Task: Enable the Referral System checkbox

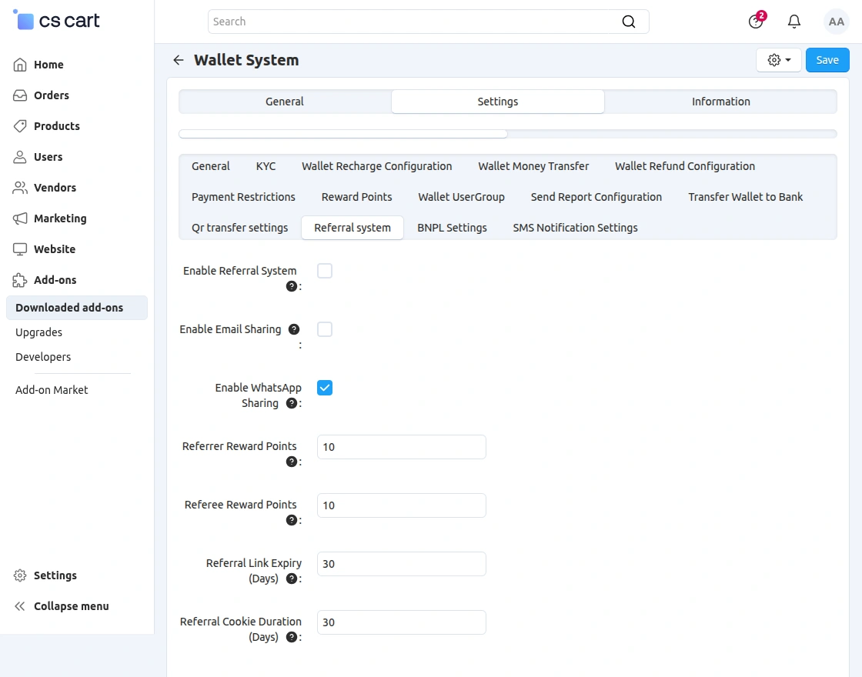Action: (x=325, y=271)
